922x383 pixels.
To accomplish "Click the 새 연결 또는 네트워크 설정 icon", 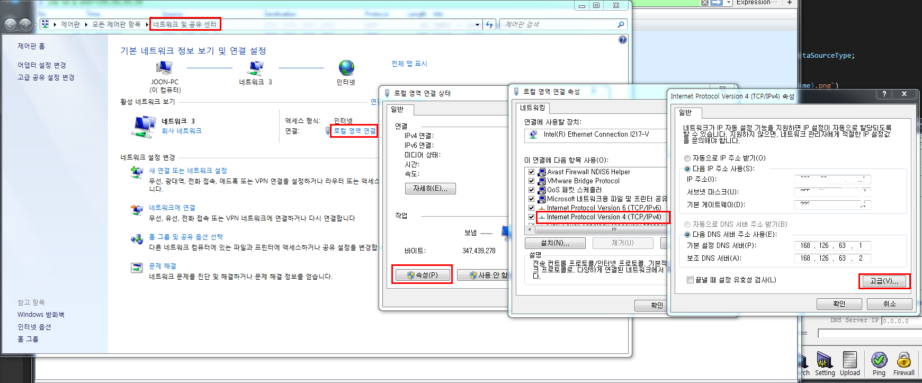I will coord(137,172).
